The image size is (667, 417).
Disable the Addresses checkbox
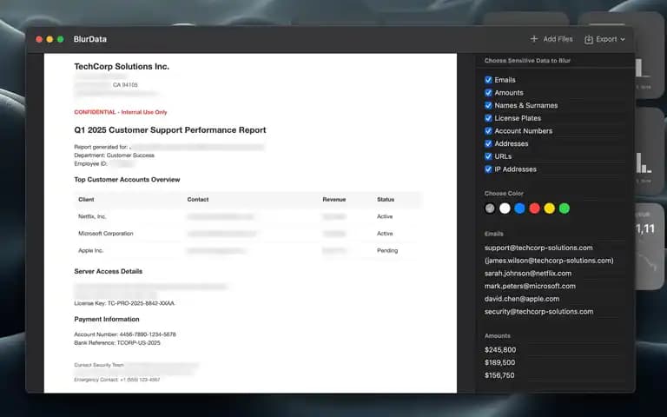(488, 143)
